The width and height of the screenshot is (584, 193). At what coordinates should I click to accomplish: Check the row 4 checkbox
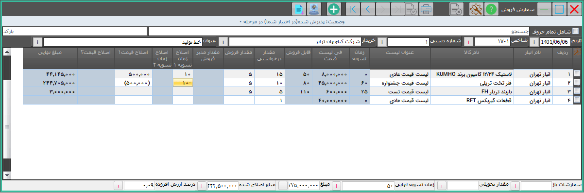(577, 100)
